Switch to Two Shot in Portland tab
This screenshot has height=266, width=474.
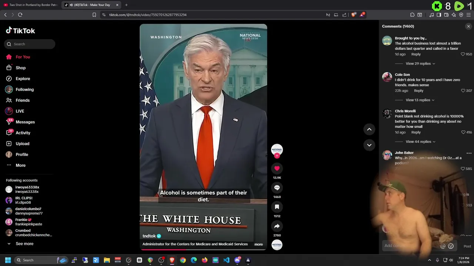[31, 5]
